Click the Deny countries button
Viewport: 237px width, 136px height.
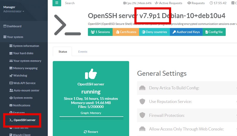[x=154, y=32]
